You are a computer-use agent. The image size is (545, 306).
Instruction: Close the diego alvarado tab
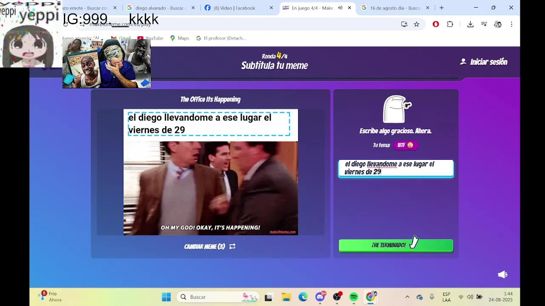193,8
